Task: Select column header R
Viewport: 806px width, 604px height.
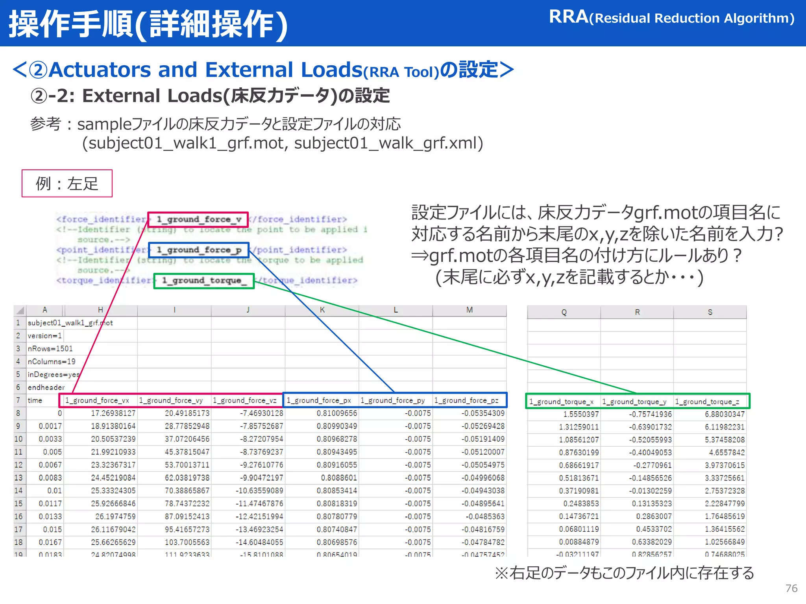Action: pyautogui.click(x=637, y=312)
